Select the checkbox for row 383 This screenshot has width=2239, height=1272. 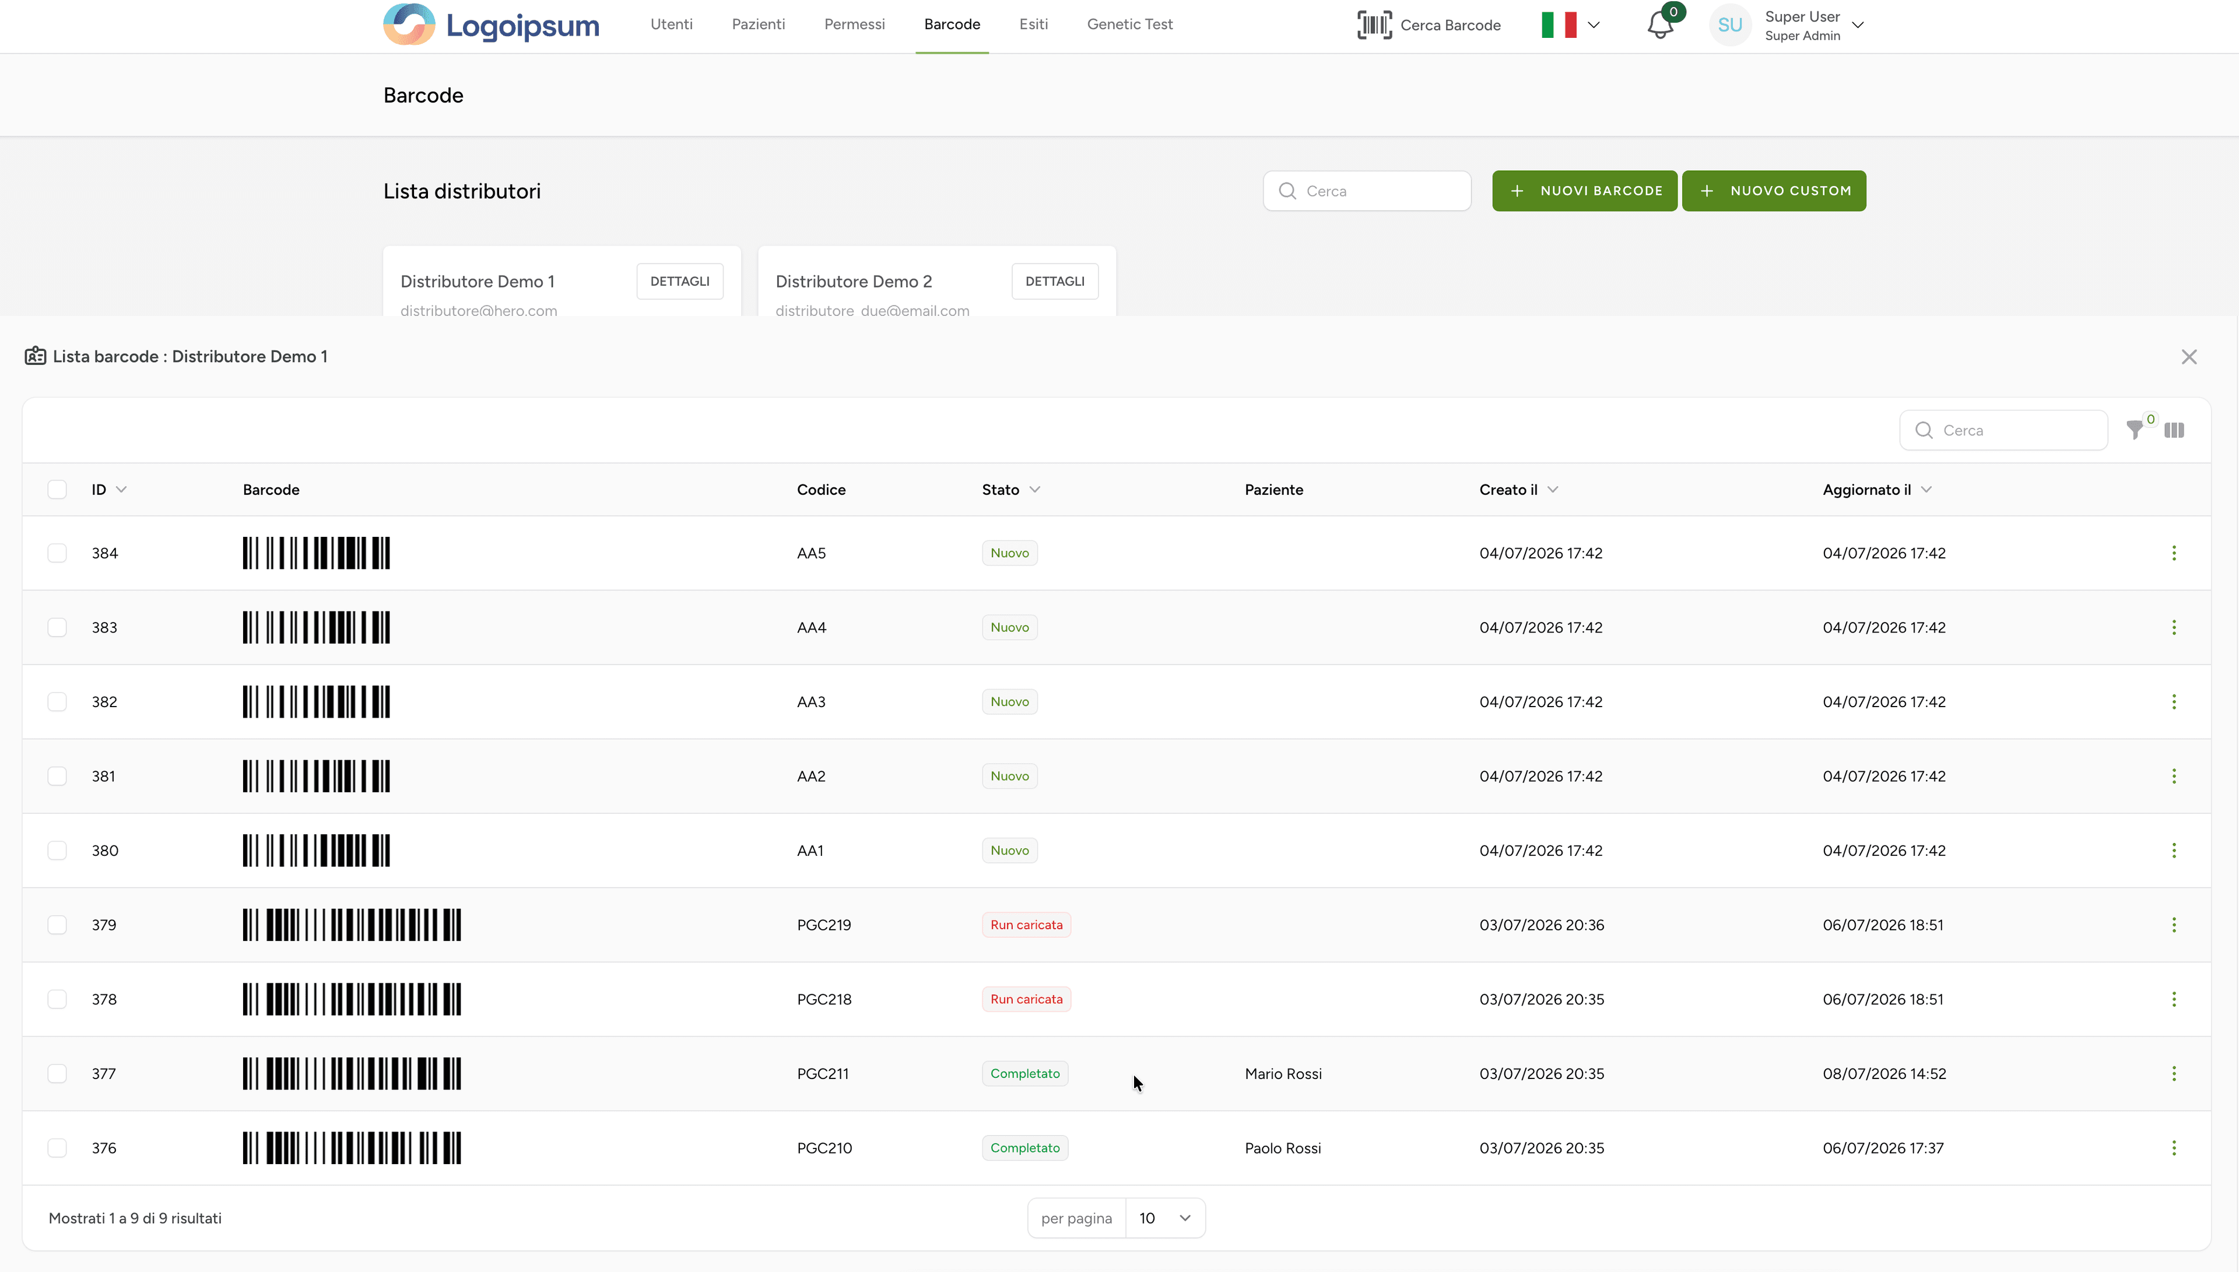click(57, 627)
